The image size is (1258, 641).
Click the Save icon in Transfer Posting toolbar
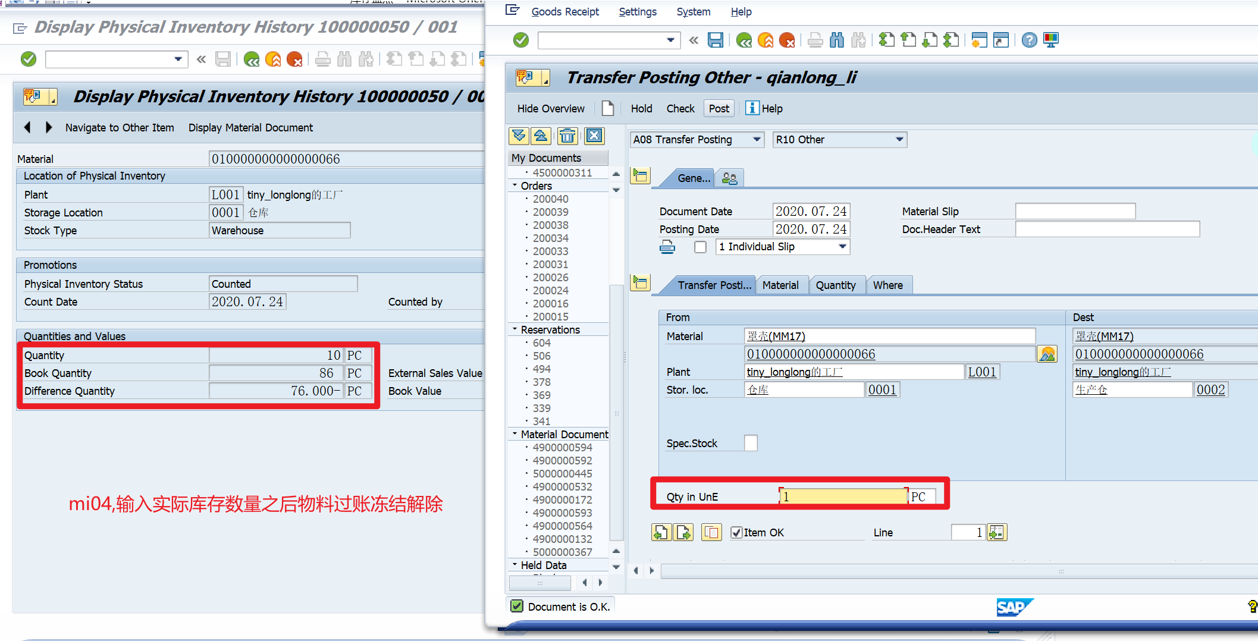[716, 40]
